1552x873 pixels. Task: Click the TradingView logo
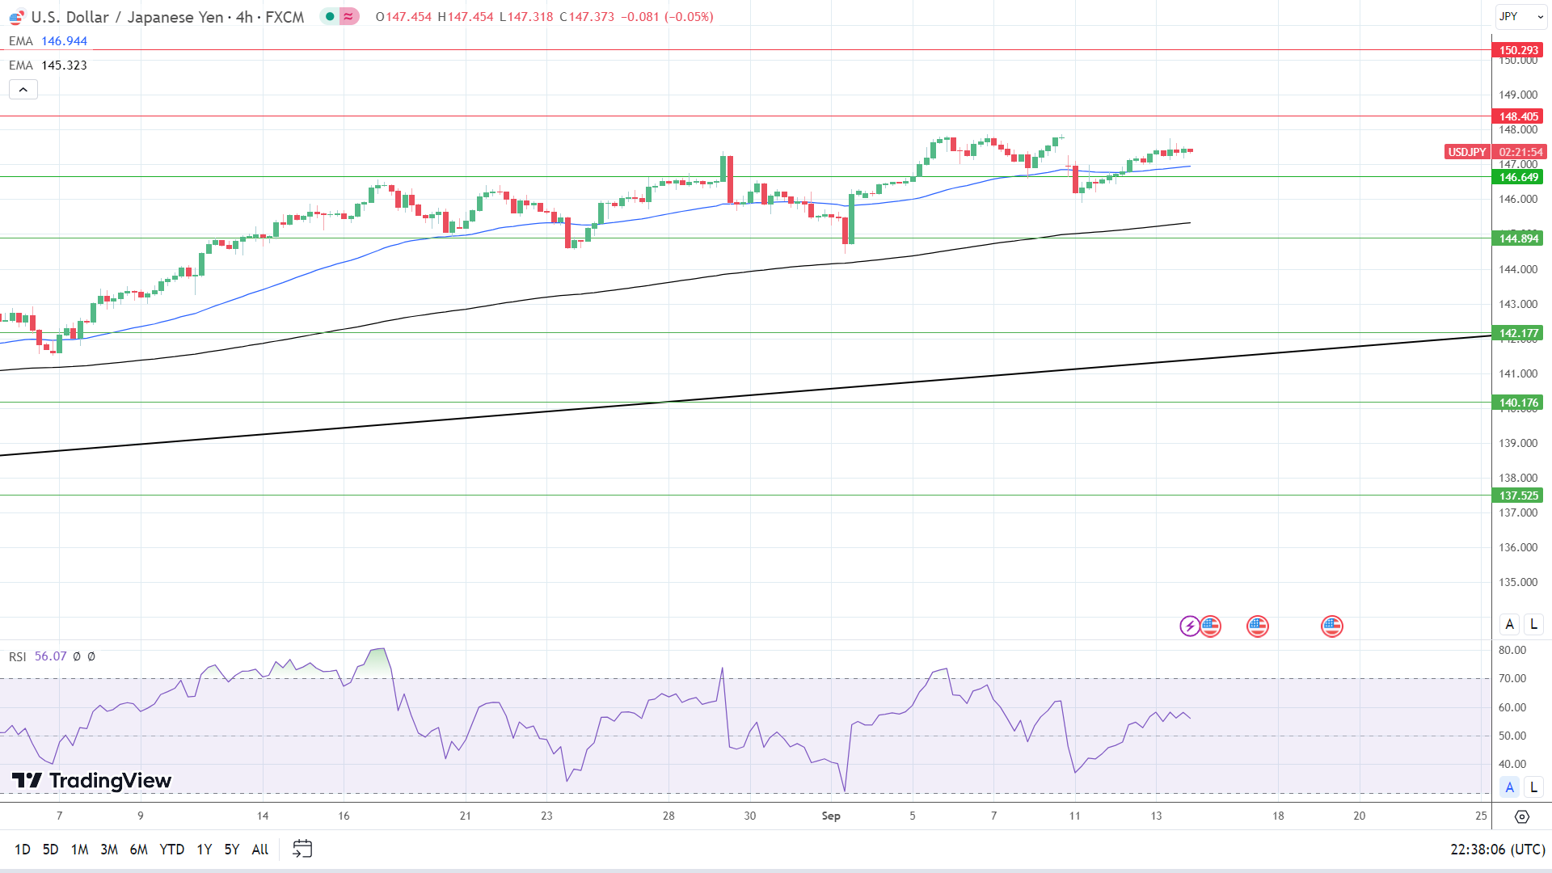pyautogui.click(x=91, y=780)
